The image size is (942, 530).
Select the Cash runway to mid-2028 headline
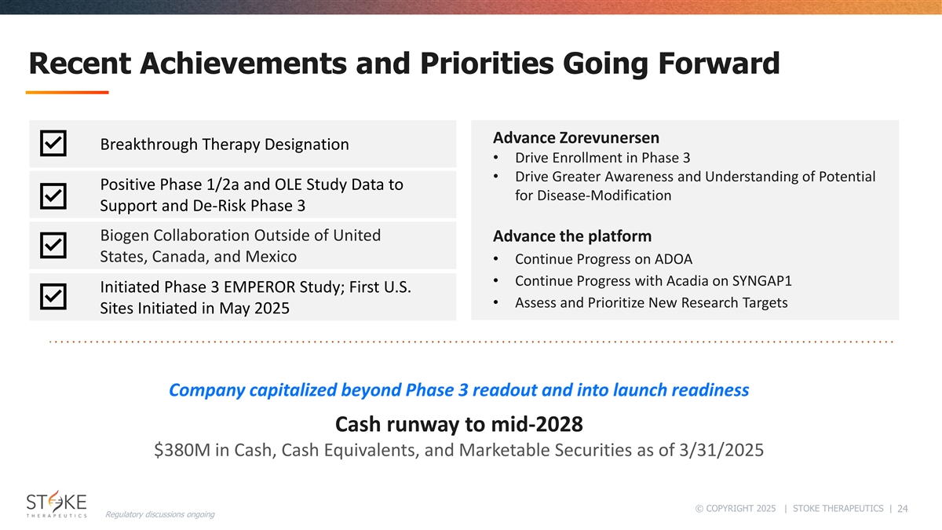pyautogui.click(x=458, y=425)
